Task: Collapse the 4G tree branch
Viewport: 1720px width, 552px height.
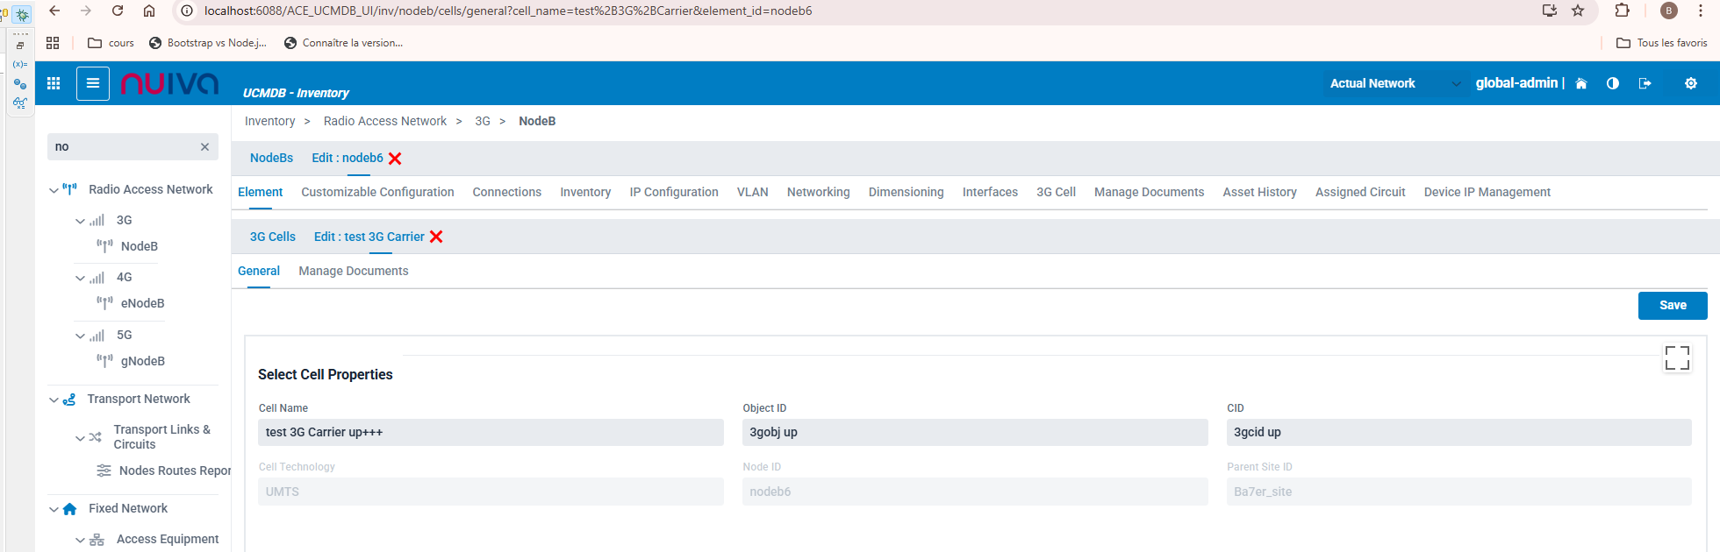Action: (80, 279)
